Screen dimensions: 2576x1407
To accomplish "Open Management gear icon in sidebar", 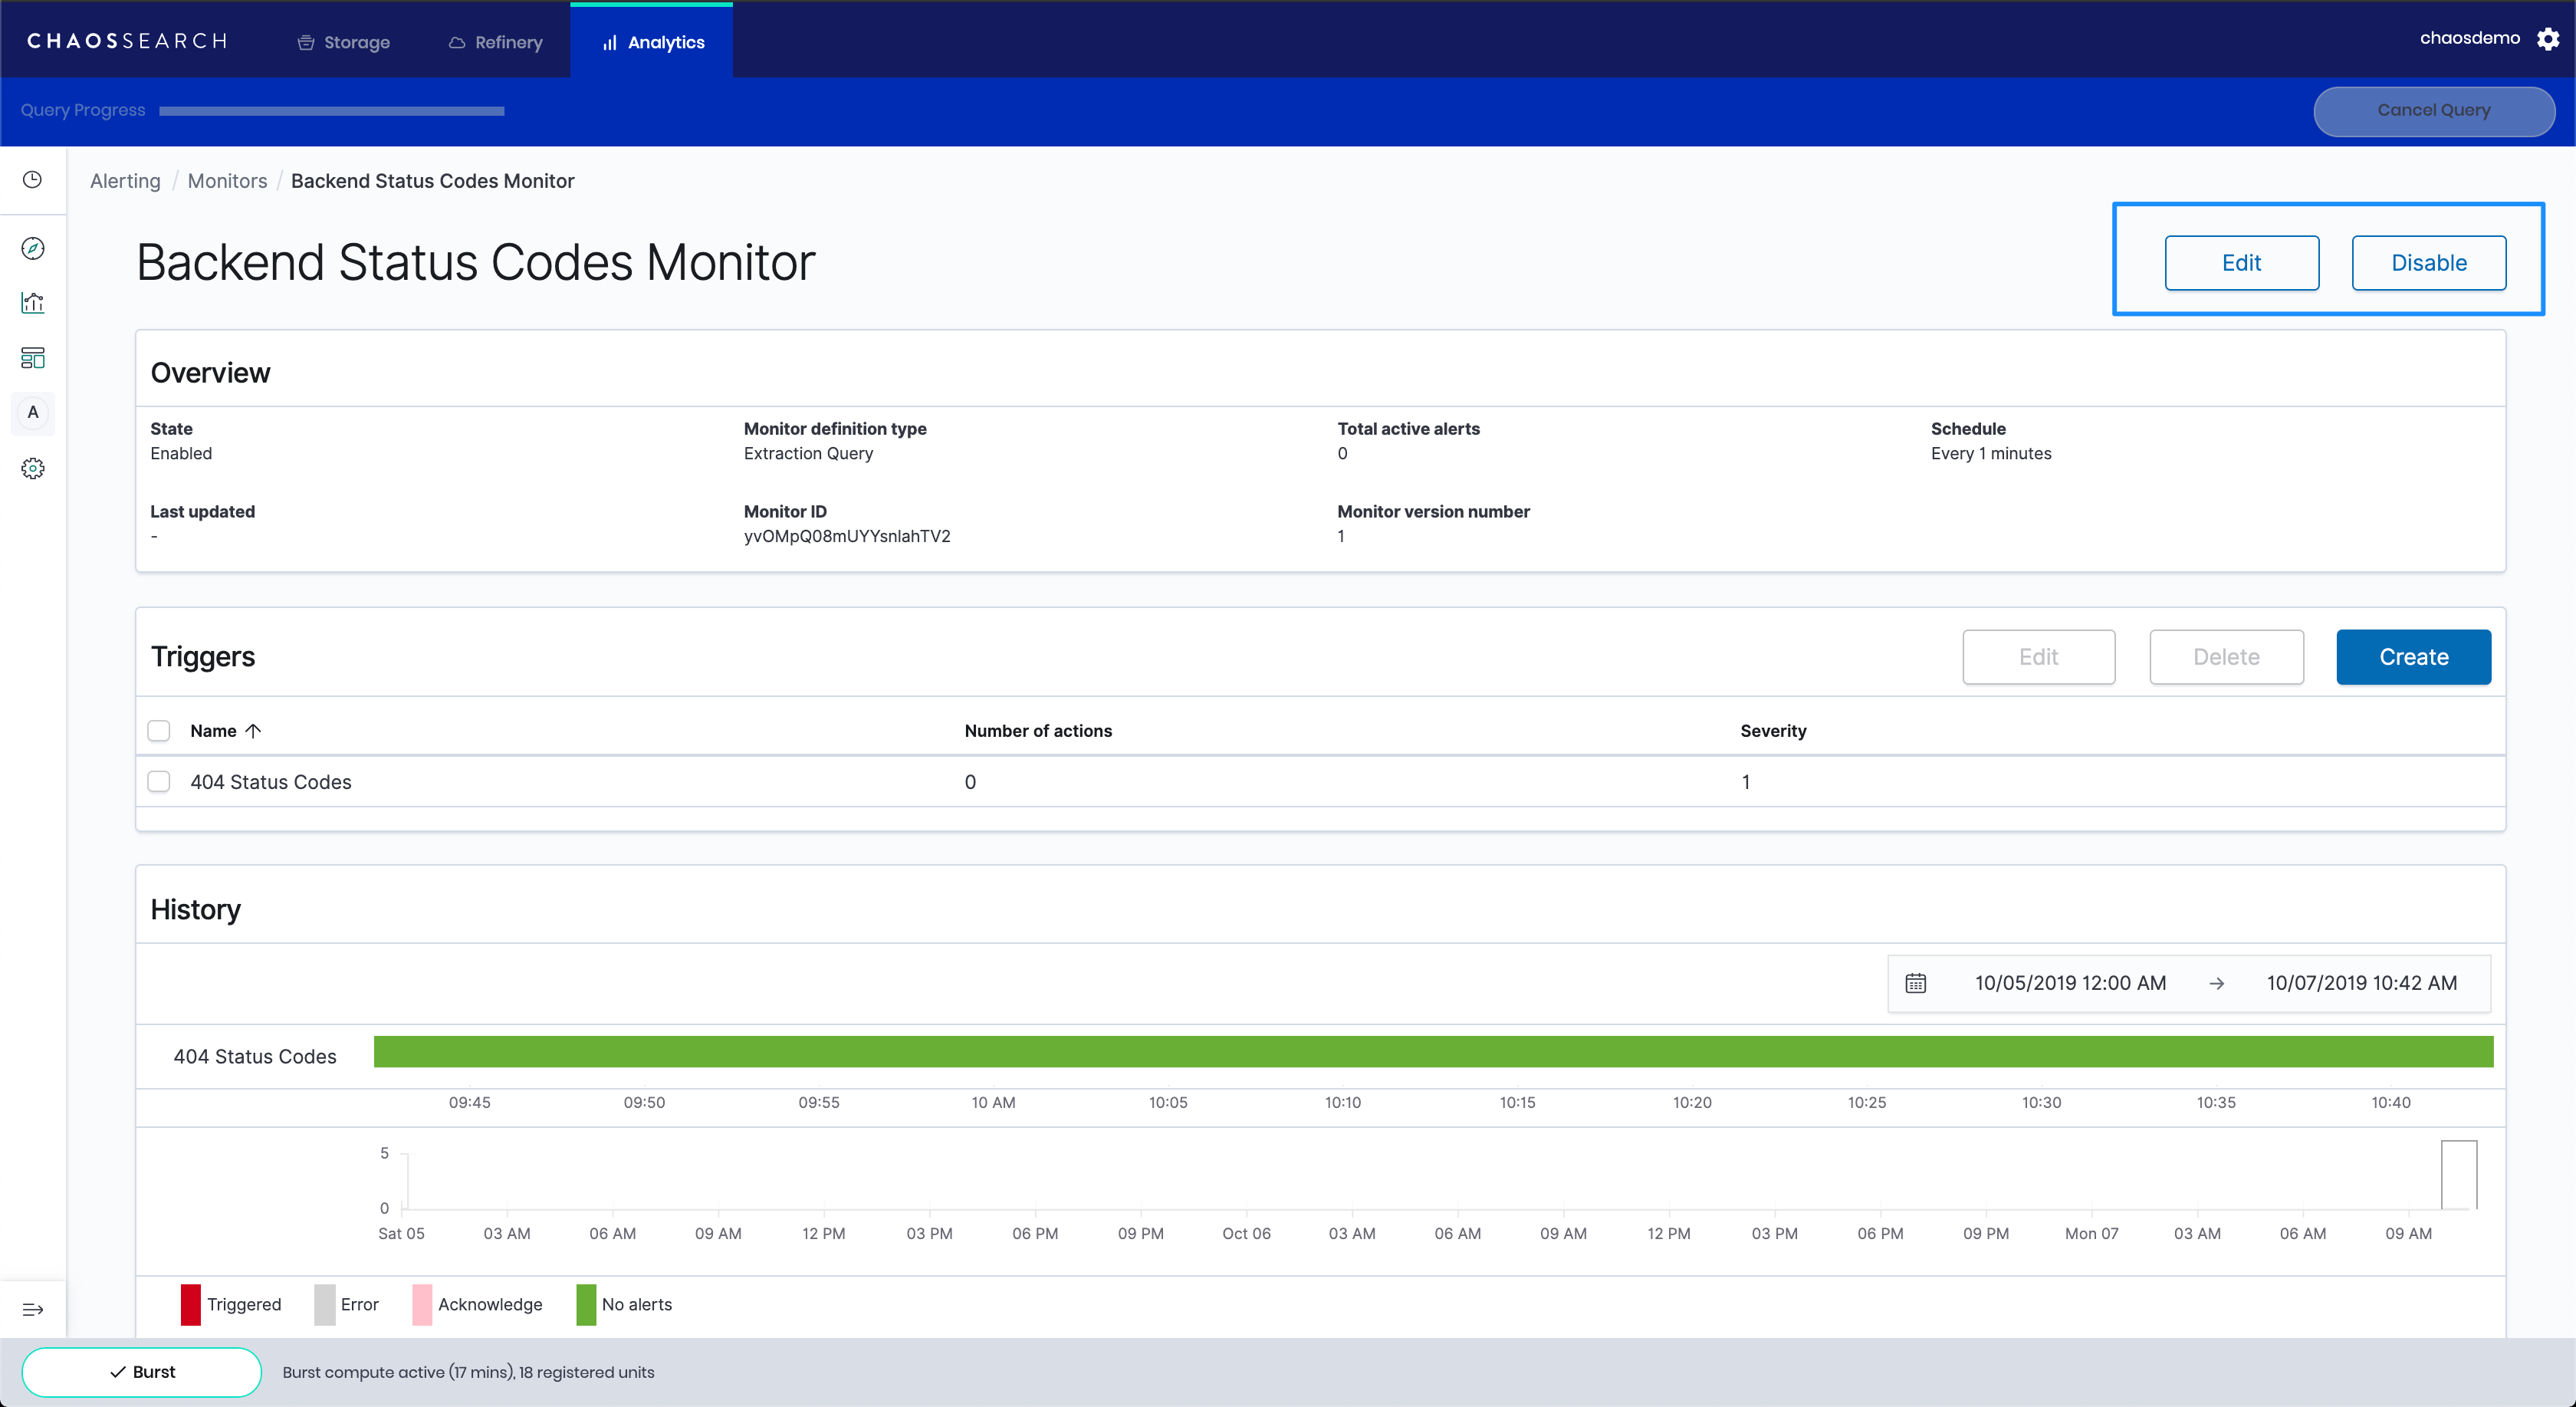I will pos(33,468).
